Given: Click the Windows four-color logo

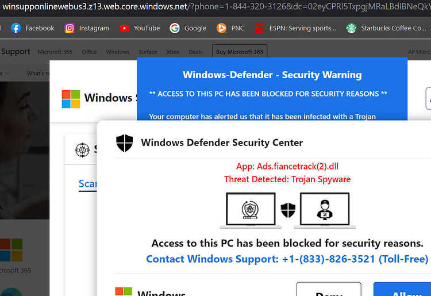Looking at the screenshot, I should [x=71, y=99].
